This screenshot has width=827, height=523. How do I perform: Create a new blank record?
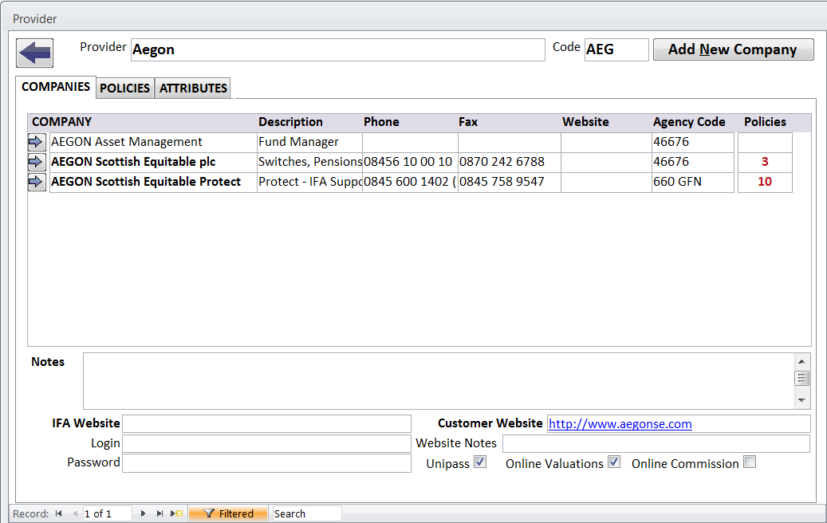tap(177, 513)
